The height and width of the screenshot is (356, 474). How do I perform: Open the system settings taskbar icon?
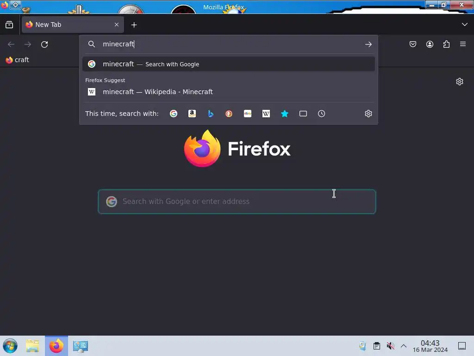81,346
